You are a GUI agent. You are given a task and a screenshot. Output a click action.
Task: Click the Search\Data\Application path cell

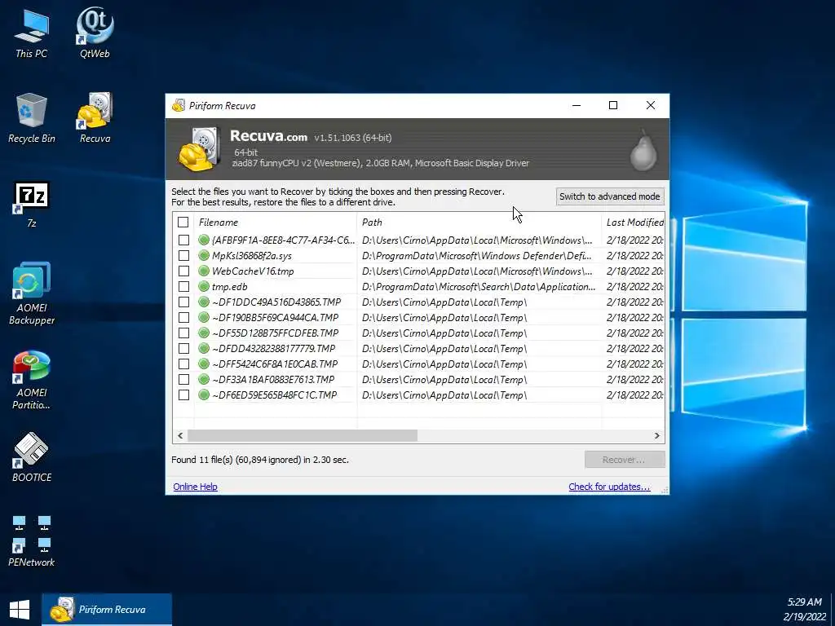coord(479,286)
